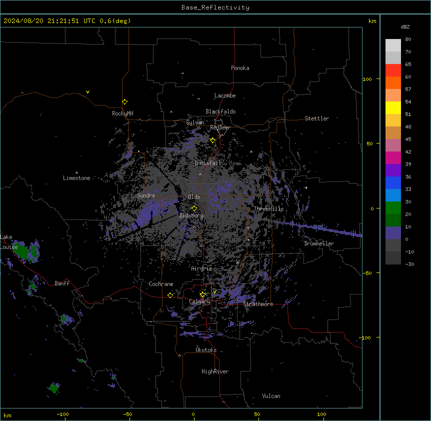The image size is (431, 421).
Task: Select the yellow diamond marker below Cochrane
Action: pyautogui.click(x=170, y=295)
